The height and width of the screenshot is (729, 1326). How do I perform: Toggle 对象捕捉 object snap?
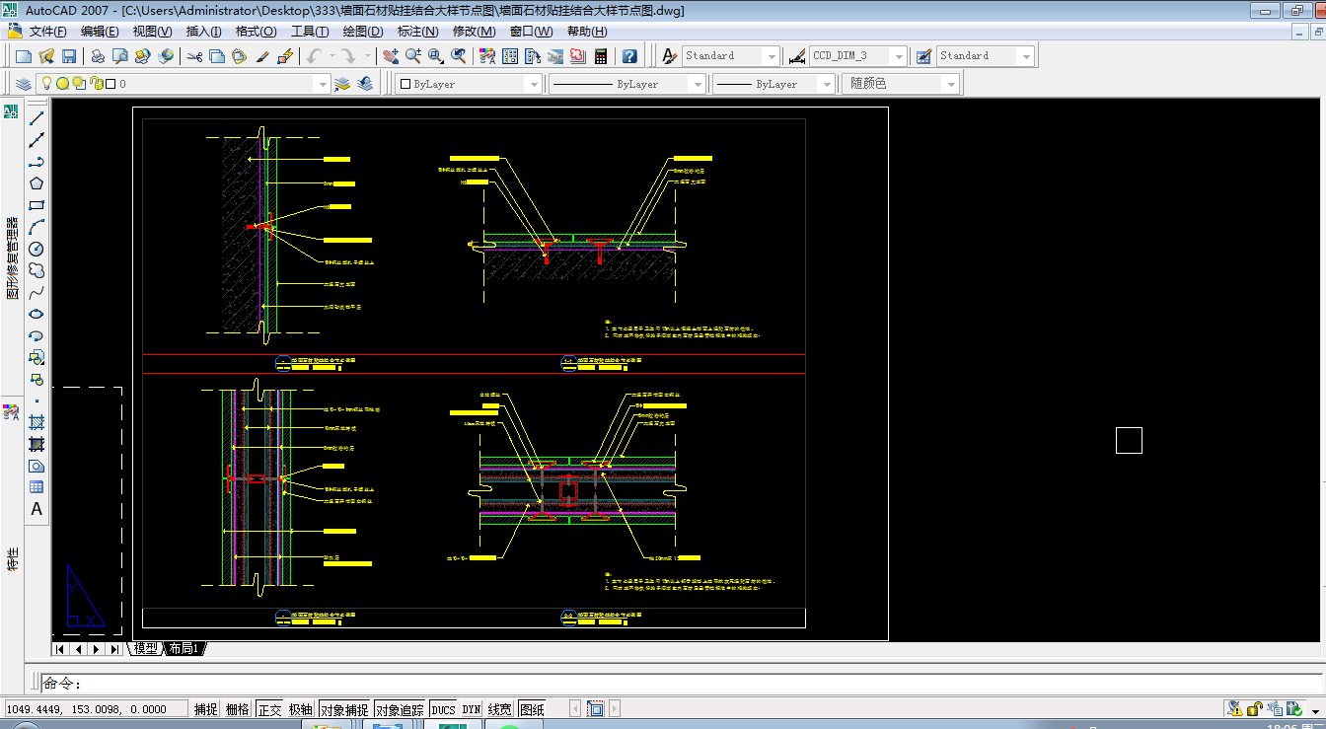[x=344, y=708]
